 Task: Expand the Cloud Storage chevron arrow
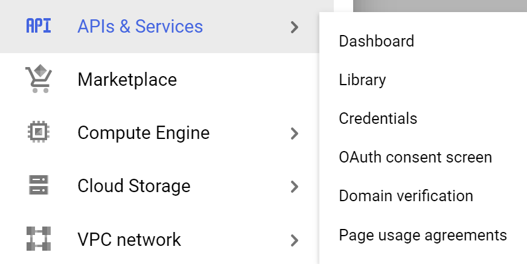coord(295,187)
